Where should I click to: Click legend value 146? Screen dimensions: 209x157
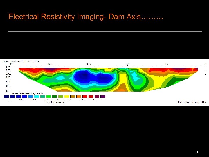click(x=58, y=99)
